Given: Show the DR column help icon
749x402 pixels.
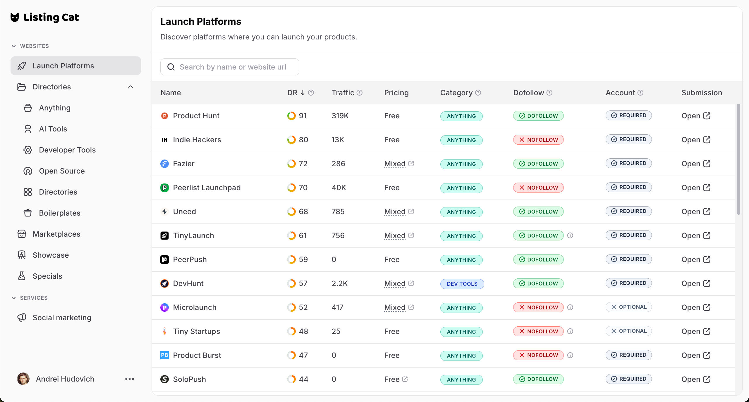Looking at the screenshot, I should tap(311, 93).
